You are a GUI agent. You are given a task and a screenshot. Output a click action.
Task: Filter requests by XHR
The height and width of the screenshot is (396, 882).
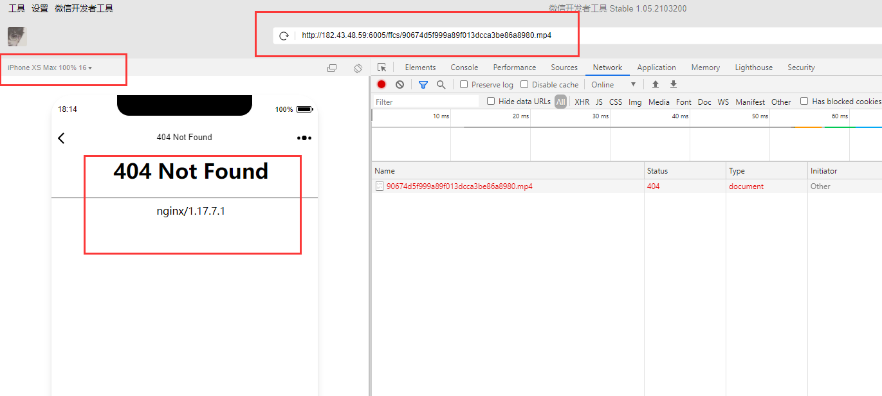582,102
